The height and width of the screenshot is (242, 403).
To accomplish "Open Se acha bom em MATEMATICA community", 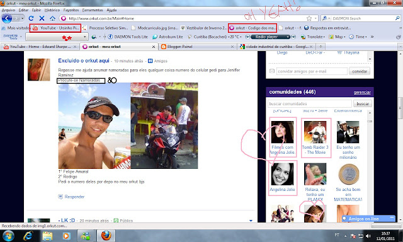I will pos(348,182).
